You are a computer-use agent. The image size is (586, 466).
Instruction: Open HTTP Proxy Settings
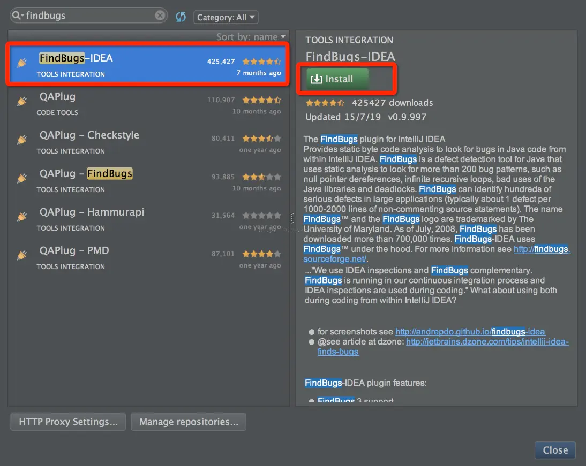tap(68, 422)
